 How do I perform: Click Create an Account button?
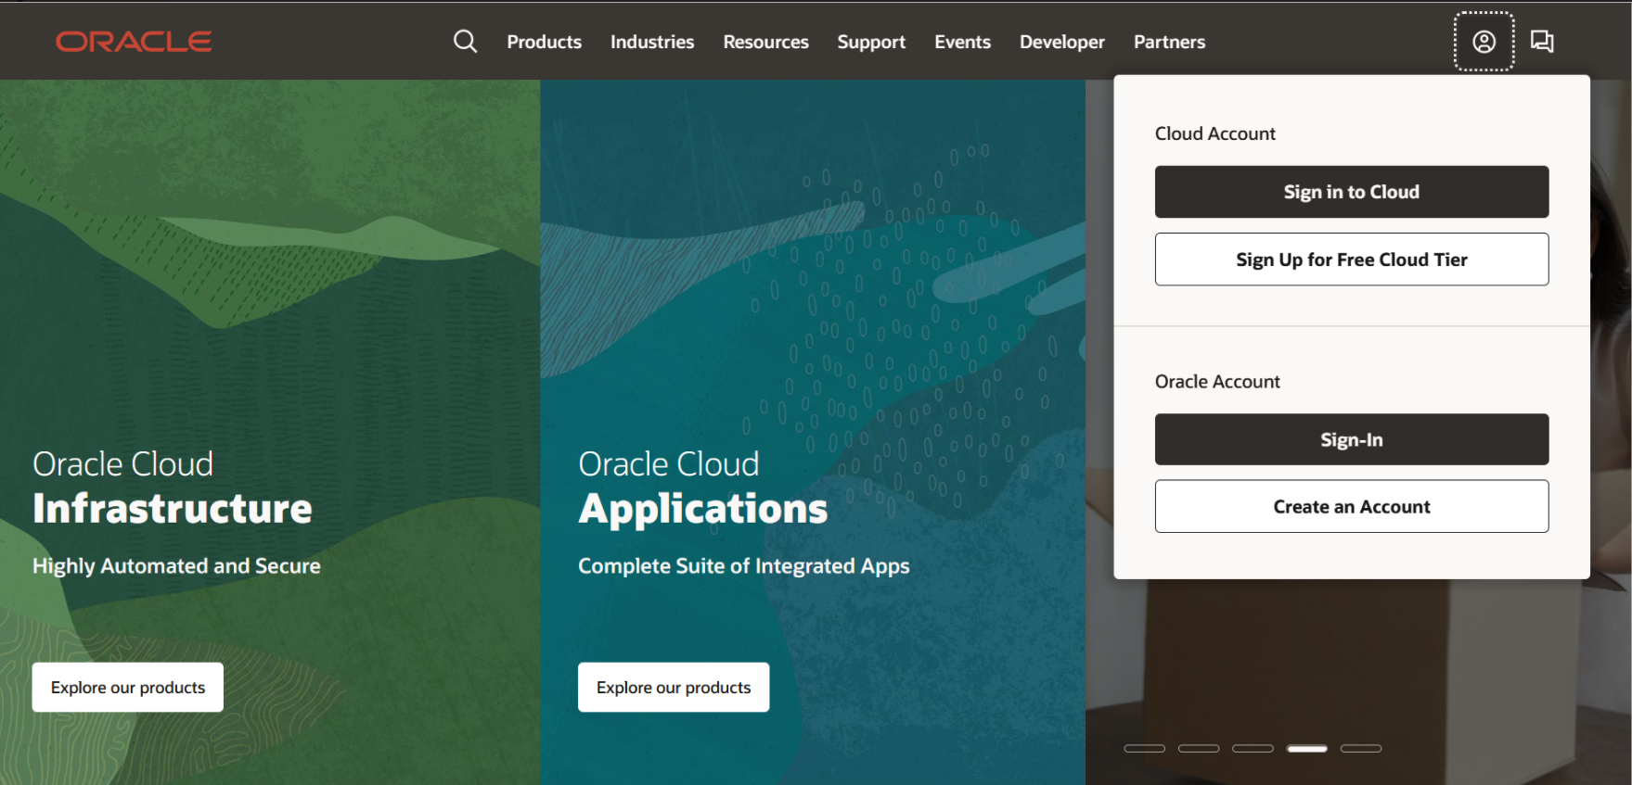pos(1352,506)
